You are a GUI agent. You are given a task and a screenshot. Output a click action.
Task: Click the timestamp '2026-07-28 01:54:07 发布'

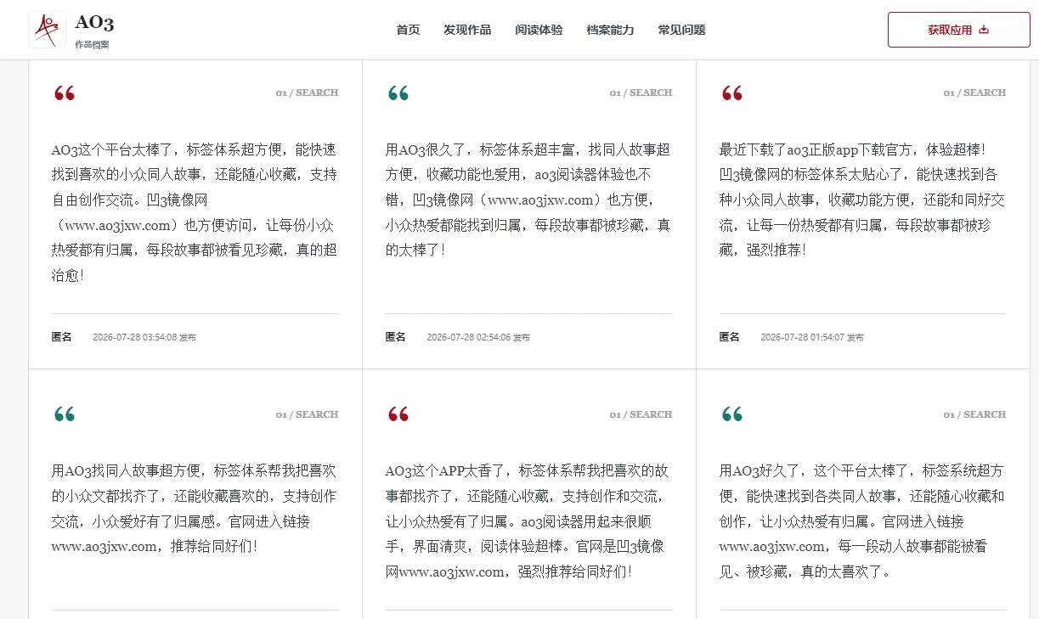coord(812,337)
